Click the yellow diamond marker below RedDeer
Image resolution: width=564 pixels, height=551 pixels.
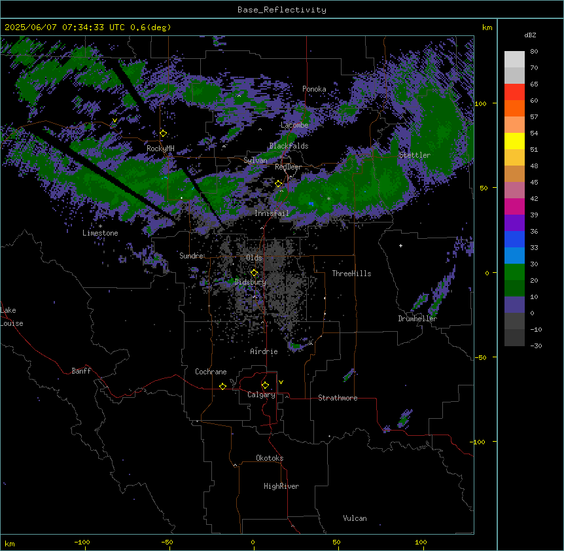(279, 184)
